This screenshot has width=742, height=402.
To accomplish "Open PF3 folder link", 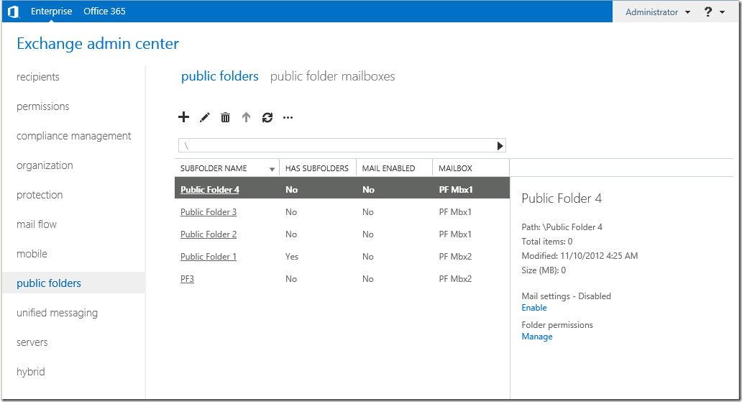I will (188, 278).
